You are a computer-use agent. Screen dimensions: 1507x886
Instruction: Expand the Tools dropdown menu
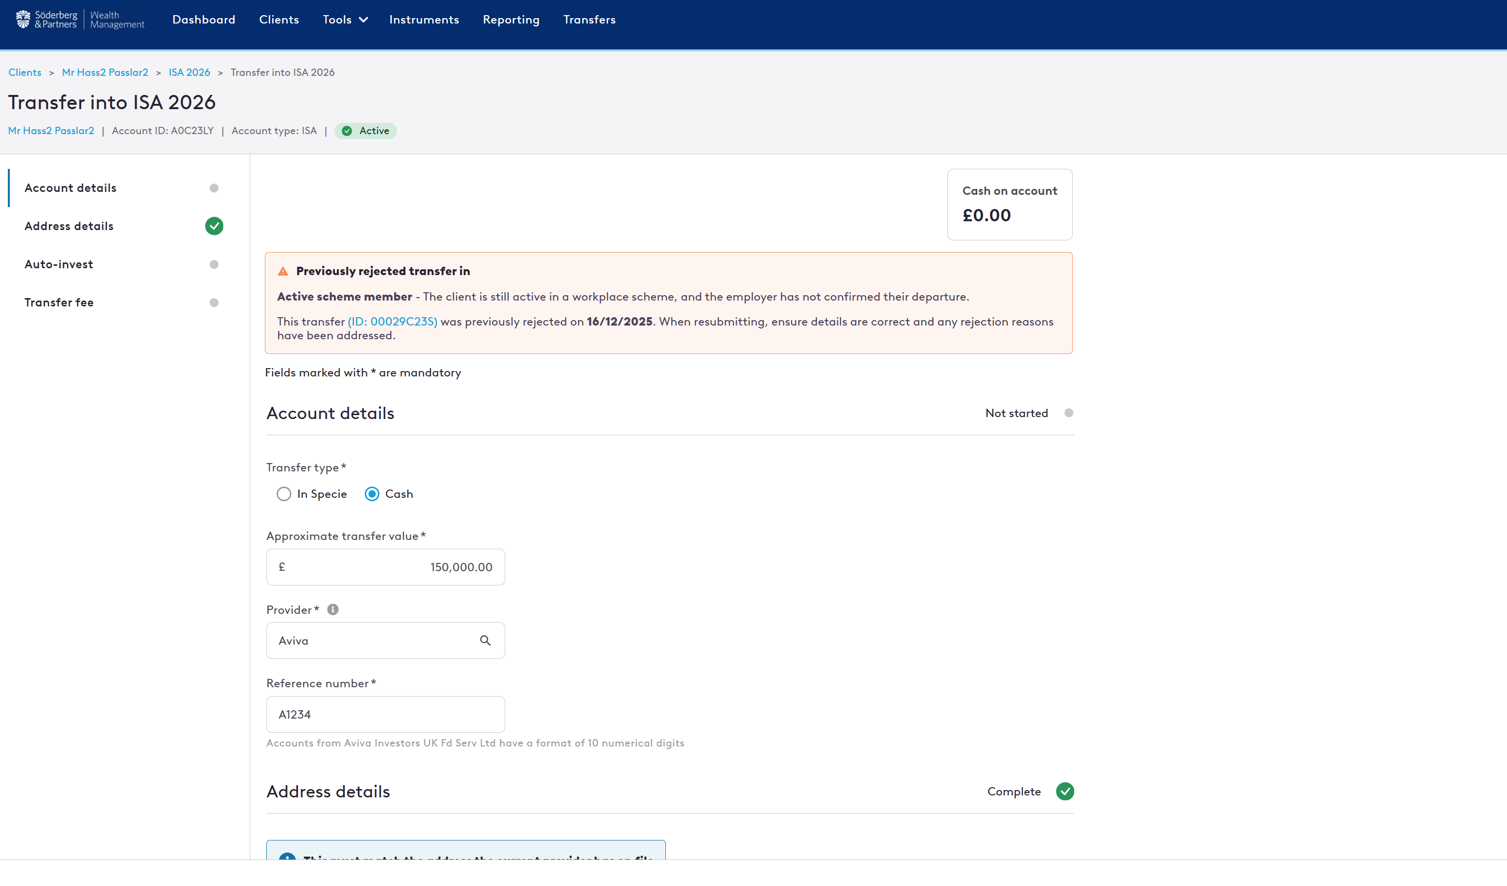(x=345, y=20)
